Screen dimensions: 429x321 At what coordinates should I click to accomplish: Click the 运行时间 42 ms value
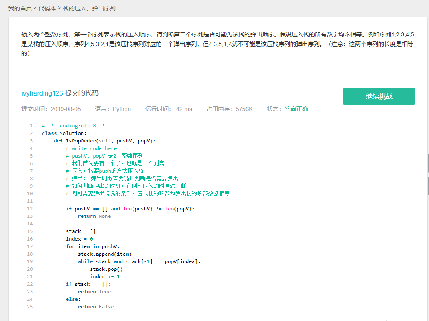point(184,109)
